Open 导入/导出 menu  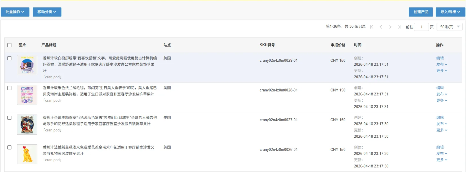450,12
